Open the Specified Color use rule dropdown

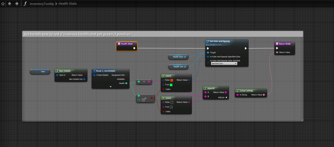(224, 64)
